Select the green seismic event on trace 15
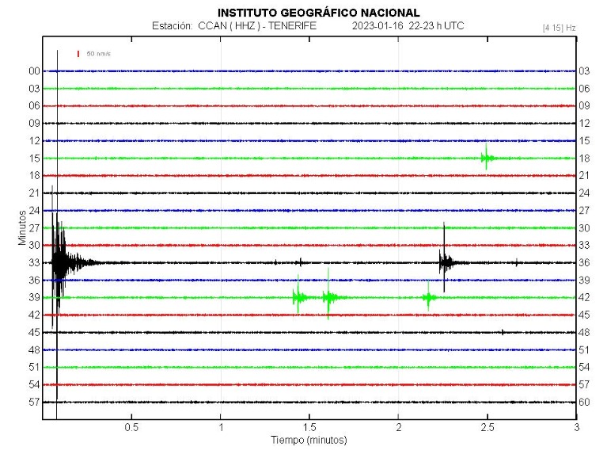Screen dimensions: 607x462 coord(487,158)
